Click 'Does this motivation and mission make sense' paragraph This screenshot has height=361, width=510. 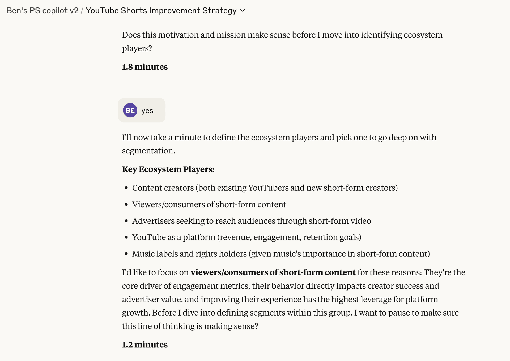click(x=282, y=42)
